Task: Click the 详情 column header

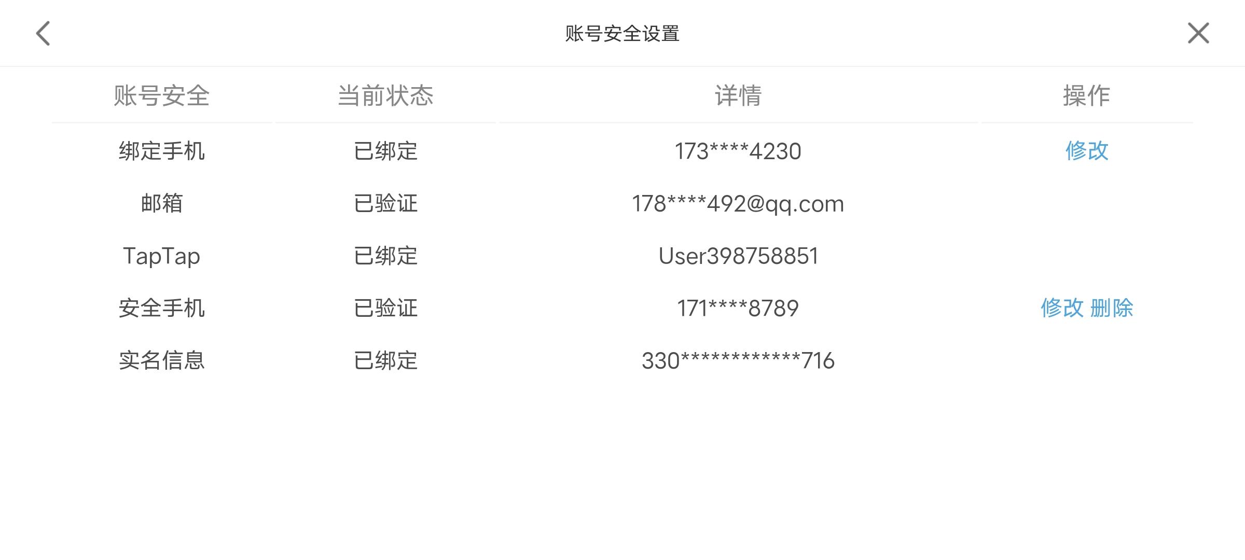Action: 738,96
